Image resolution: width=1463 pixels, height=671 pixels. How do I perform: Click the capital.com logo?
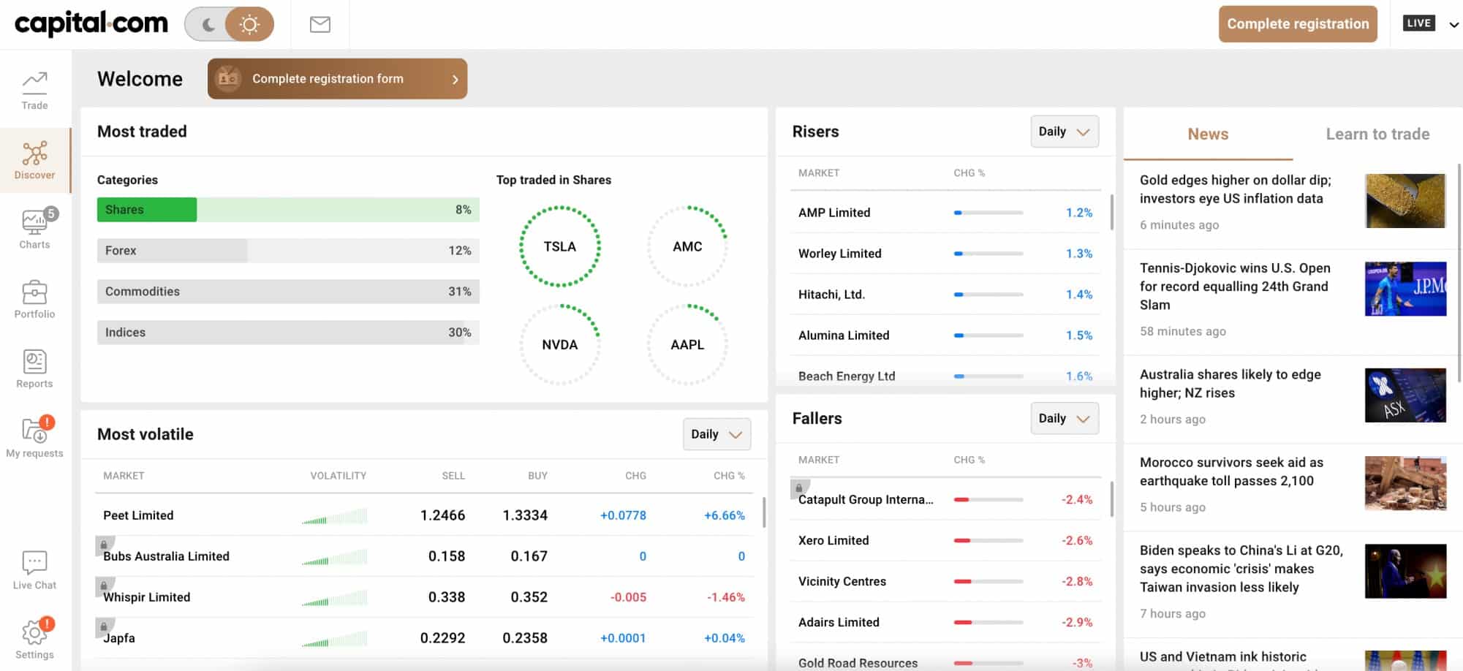click(91, 23)
